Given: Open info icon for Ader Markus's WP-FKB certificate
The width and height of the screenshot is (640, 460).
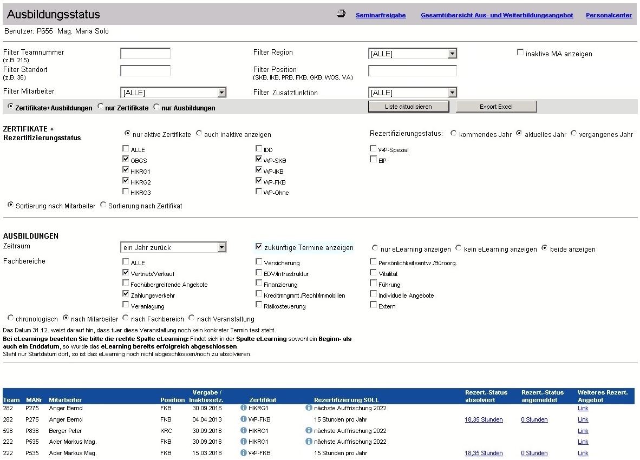Looking at the screenshot, I should [244, 453].
